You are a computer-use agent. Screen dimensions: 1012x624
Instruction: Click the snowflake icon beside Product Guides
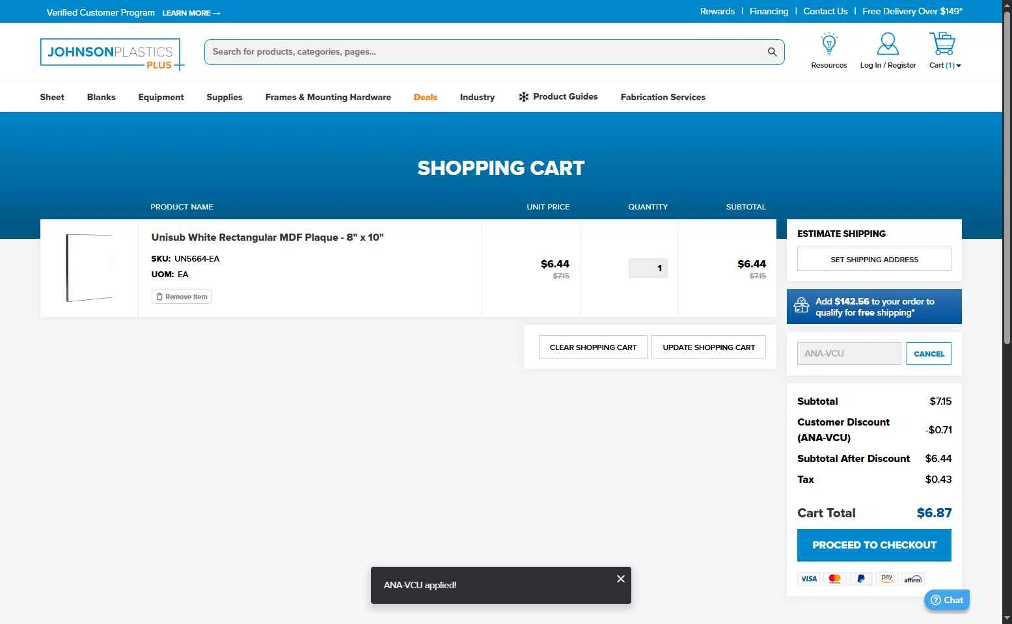coord(523,97)
